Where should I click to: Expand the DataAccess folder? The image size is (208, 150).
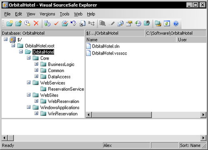[x=36, y=76]
